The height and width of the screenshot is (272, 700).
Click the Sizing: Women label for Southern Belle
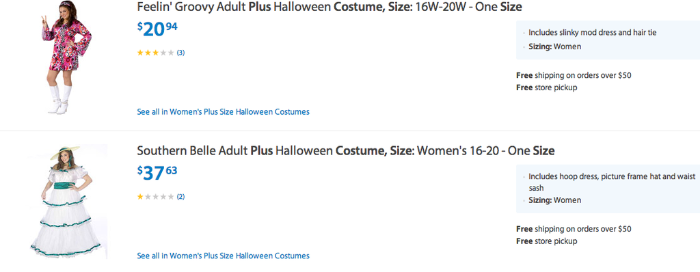point(555,200)
